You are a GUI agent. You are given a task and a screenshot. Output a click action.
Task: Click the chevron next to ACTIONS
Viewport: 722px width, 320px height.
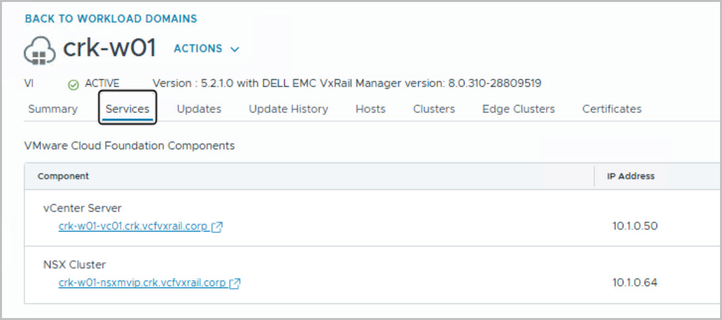click(x=235, y=50)
